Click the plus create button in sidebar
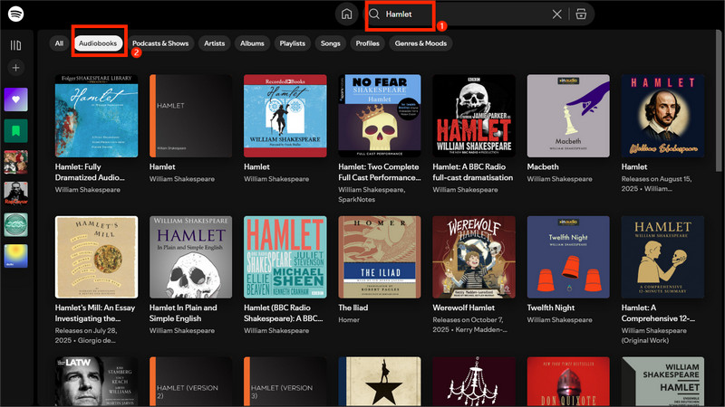 click(x=15, y=68)
